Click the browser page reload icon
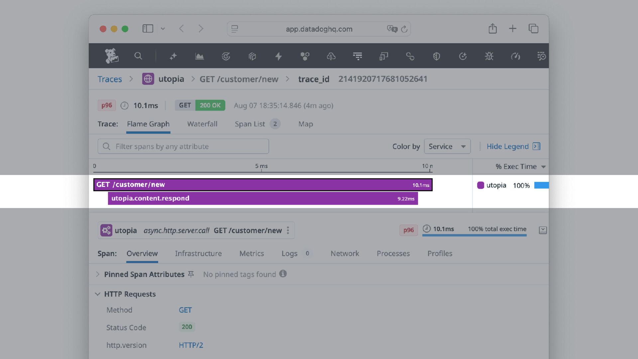 coord(404,29)
